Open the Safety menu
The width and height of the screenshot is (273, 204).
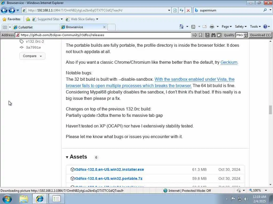point(241,27)
